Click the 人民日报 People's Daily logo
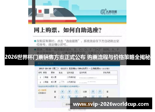Viewport: 155px width, 112px height. pyautogui.click(x=108, y=12)
